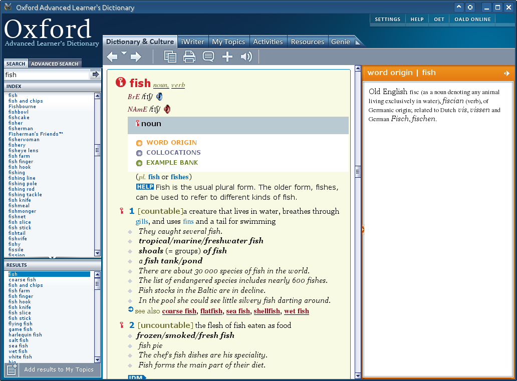Copy the entry using the copy icon
Screen dimensions: 517x381
click(x=170, y=57)
